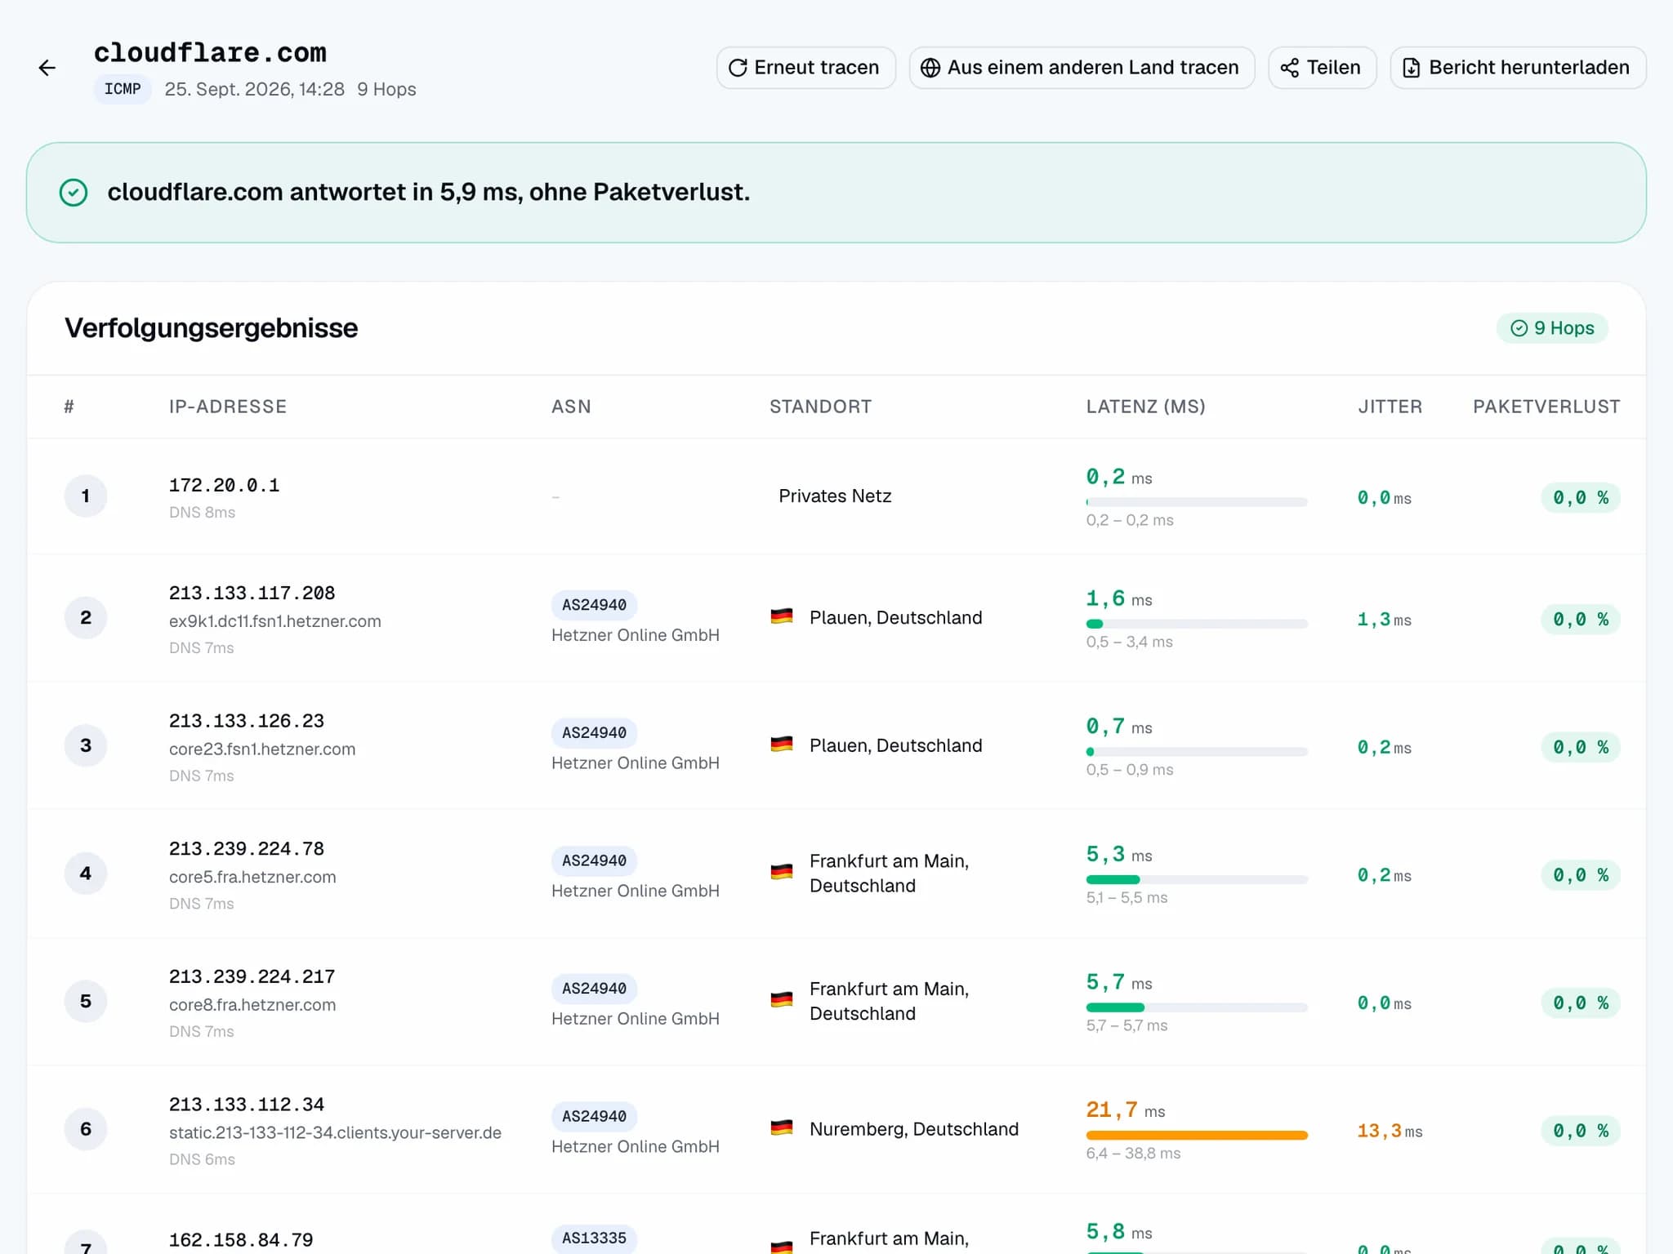Click the LATENZ (MS) column header

1145,407
